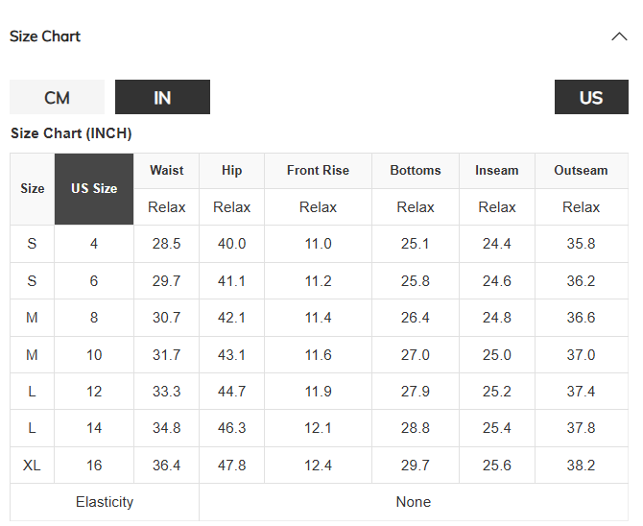Select US size 4 cell
The width and height of the screenshot is (643, 526).
click(94, 244)
